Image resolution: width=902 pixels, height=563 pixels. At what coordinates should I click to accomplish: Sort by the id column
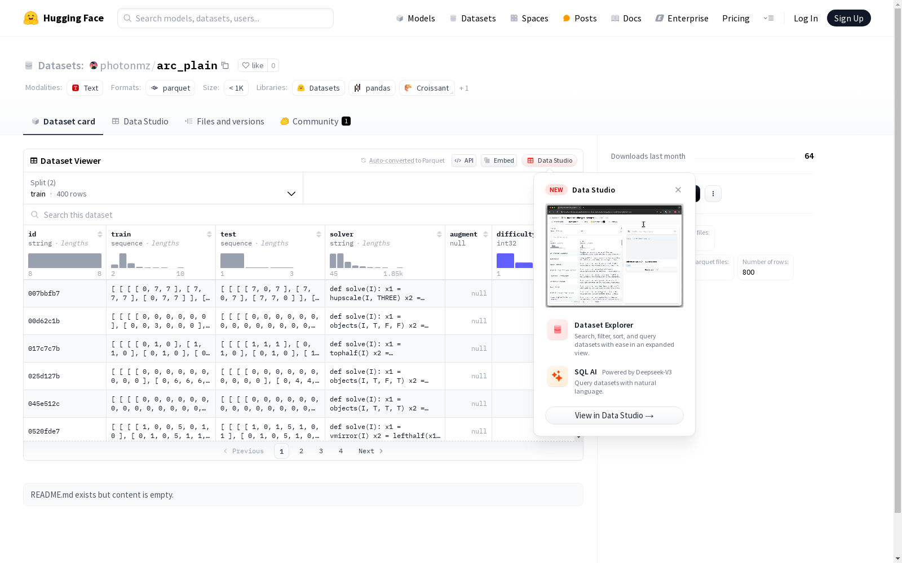100,234
